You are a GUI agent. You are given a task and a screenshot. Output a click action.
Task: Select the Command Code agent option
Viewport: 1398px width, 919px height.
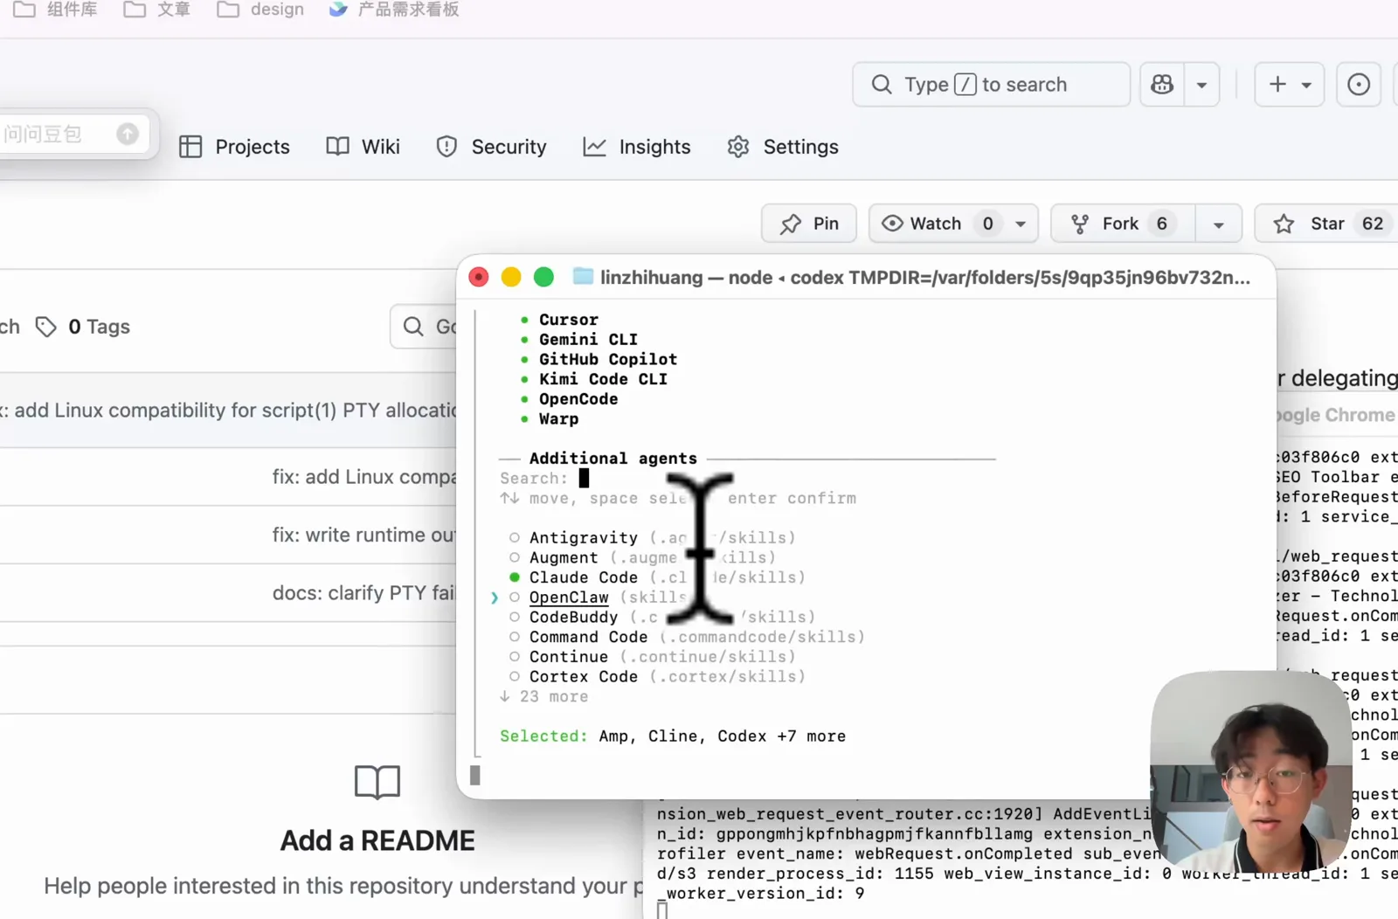tap(515, 637)
